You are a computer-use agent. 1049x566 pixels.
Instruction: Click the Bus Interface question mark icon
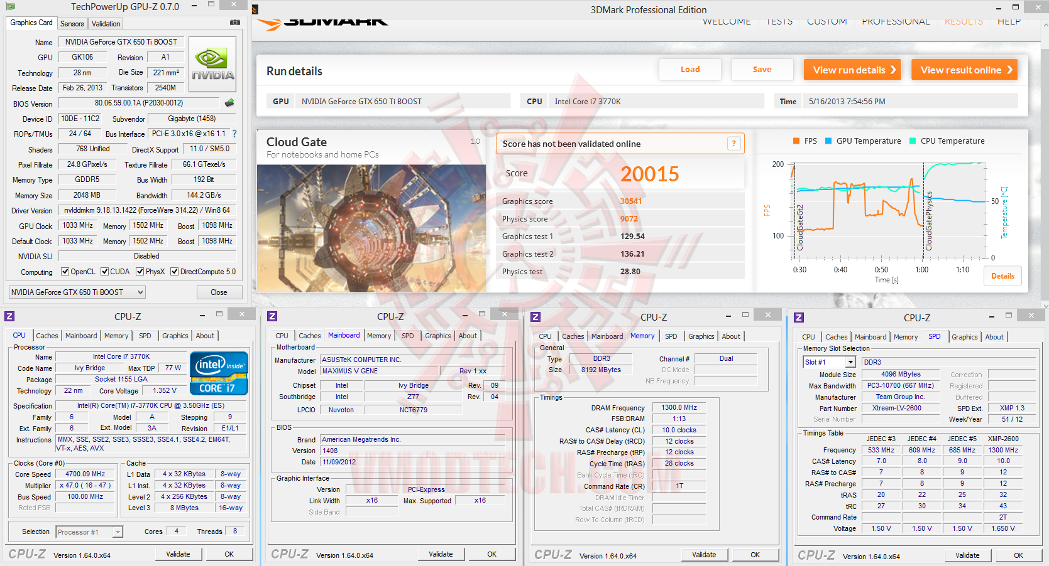tap(234, 134)
